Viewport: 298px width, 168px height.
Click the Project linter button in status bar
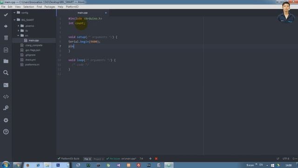click(98, 159)
